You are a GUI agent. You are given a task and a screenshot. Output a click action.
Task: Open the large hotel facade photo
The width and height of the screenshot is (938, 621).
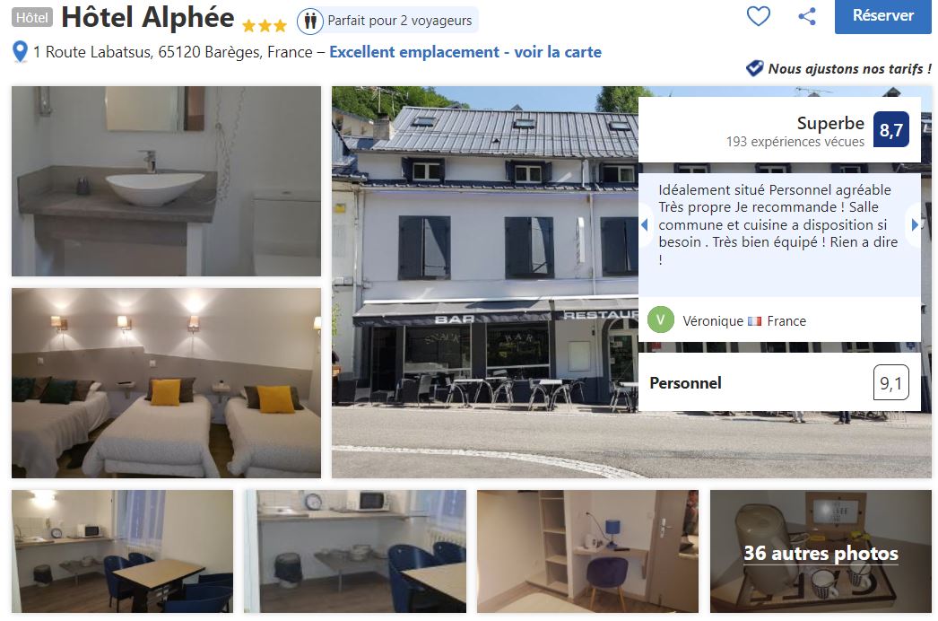pyautogui.click(x=485, y=282)
